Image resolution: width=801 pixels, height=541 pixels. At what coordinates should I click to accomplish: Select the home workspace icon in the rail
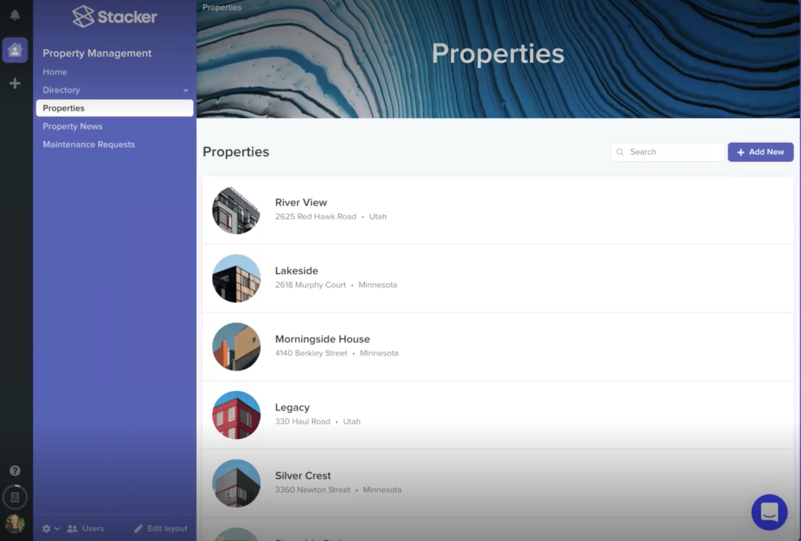[15, 49]
